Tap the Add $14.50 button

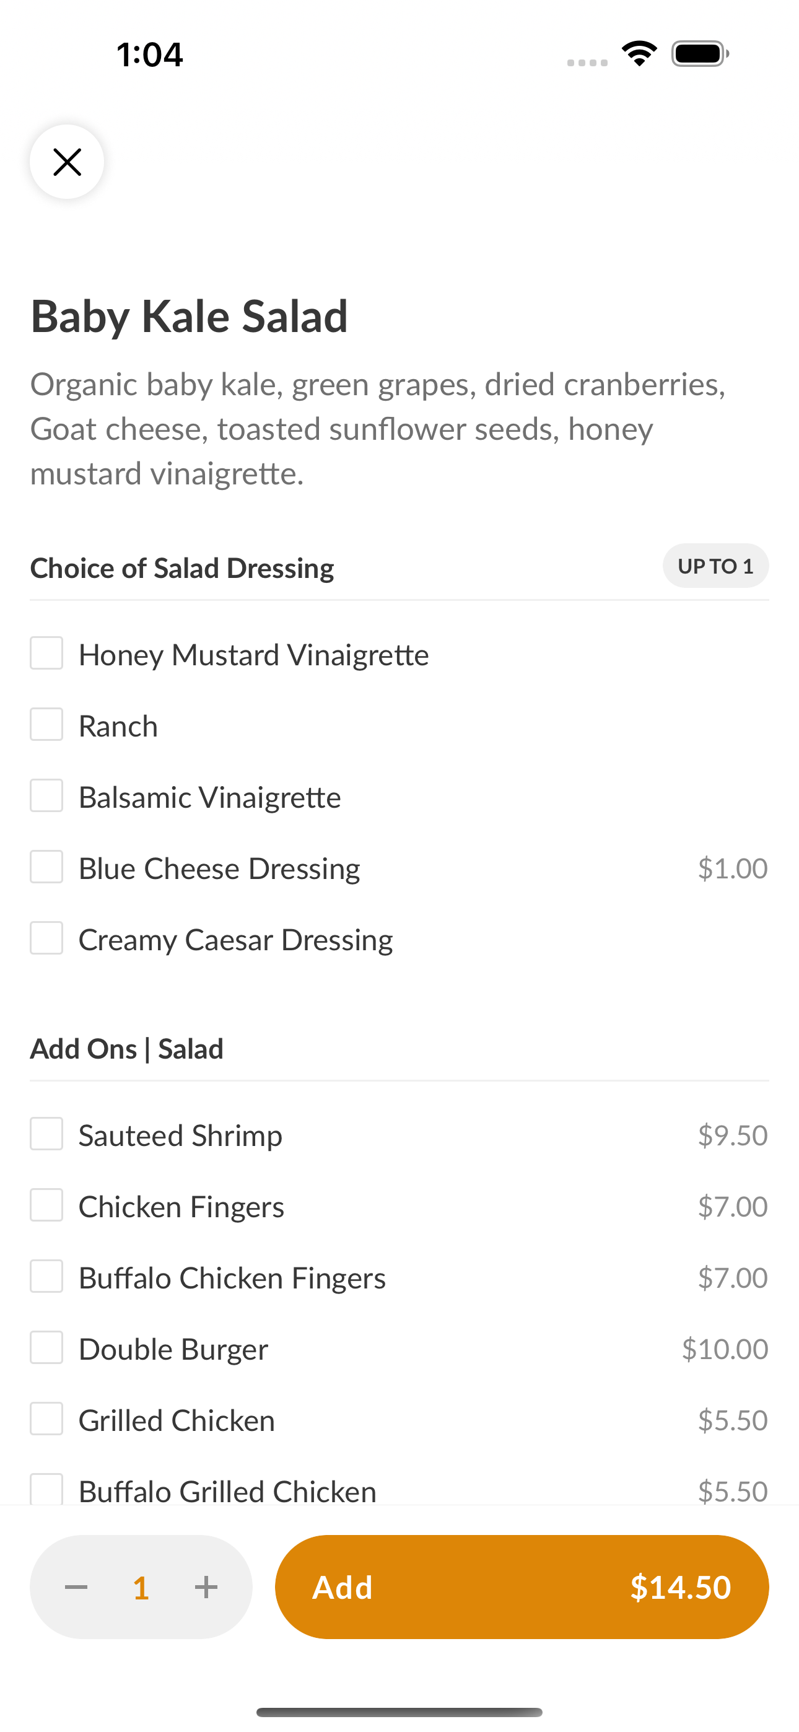(522, 1588)
